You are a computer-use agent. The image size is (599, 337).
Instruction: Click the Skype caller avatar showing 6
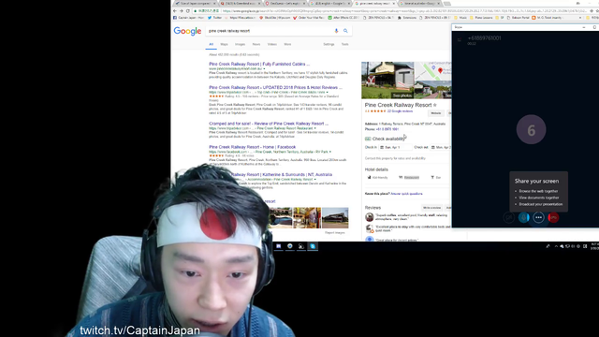531,129
